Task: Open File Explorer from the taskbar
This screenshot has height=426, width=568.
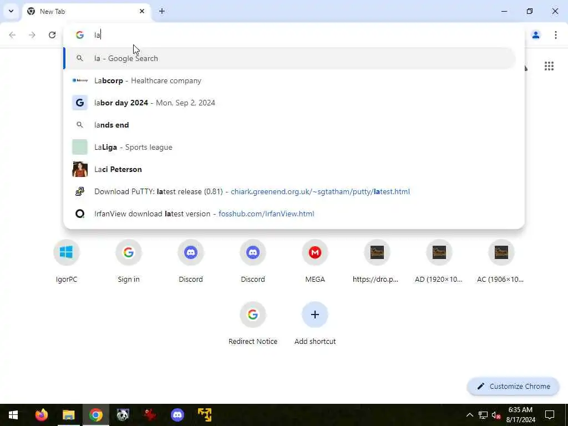Action: (68, 415)
